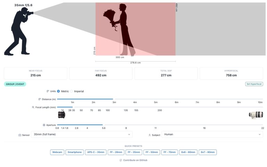Click the f/11 aperture label
Image resolution: width=267 pixels, height=167 pixels.
[155, 128]
